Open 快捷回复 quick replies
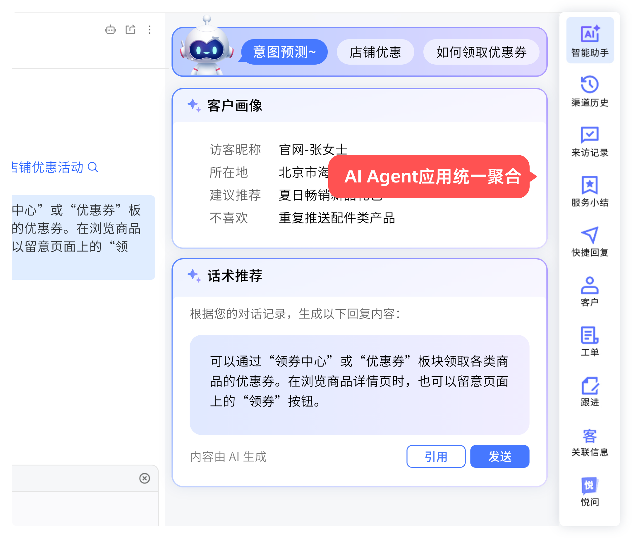 pyautogui.click(x=590, y=241)
